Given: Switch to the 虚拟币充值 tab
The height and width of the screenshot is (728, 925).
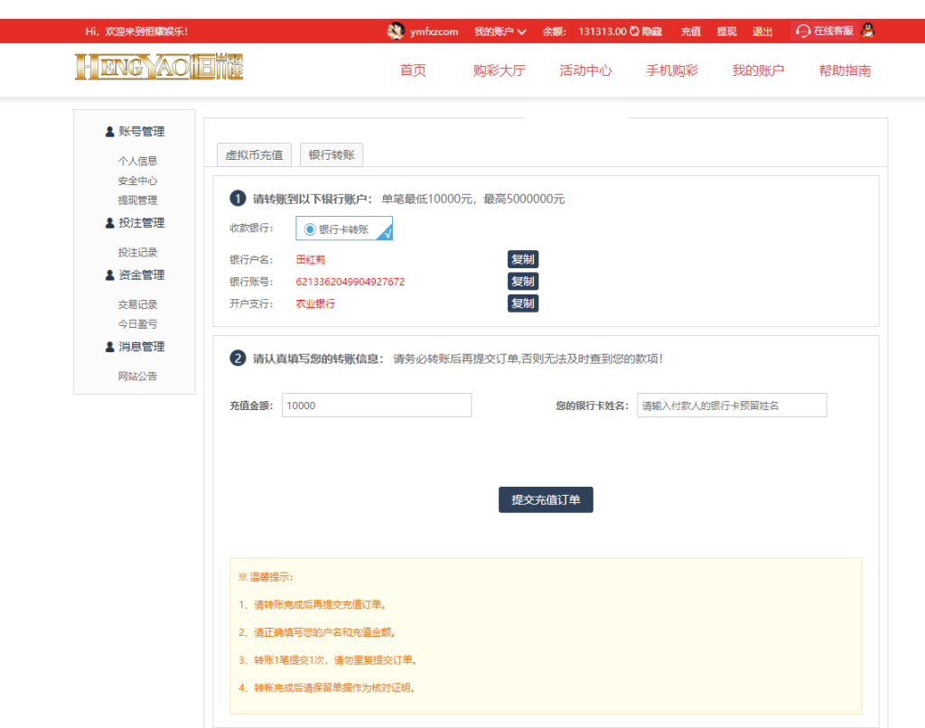Looking at the screenshot, I should [254, 155].
